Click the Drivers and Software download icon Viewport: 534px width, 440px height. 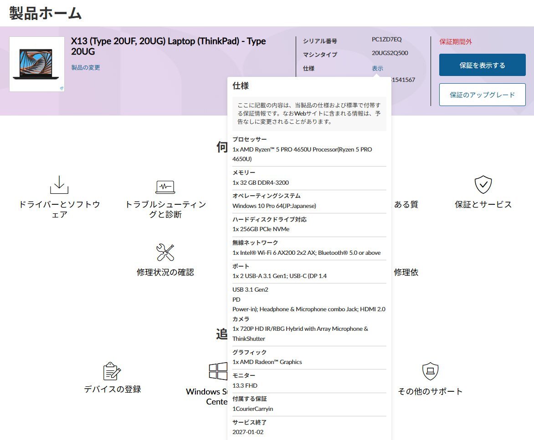pos(59,185)
